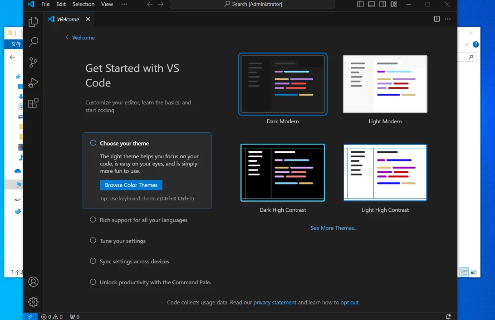Open the Edit menu
495x320 pixels.
pyautogui.click(x=61, y=4)
